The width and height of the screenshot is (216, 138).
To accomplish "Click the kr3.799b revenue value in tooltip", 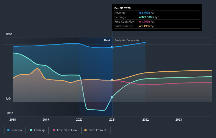I will tap(144, 13).
